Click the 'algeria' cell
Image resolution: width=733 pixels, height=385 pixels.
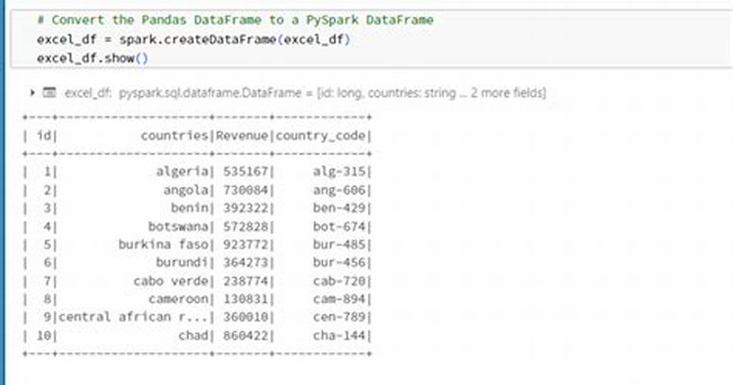click(182, 172)
